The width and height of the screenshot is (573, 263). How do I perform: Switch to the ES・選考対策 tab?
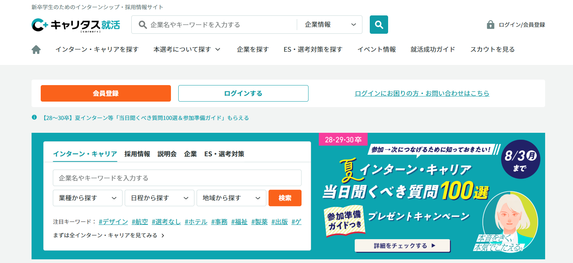pyautogui.click(x=224, y=154)
